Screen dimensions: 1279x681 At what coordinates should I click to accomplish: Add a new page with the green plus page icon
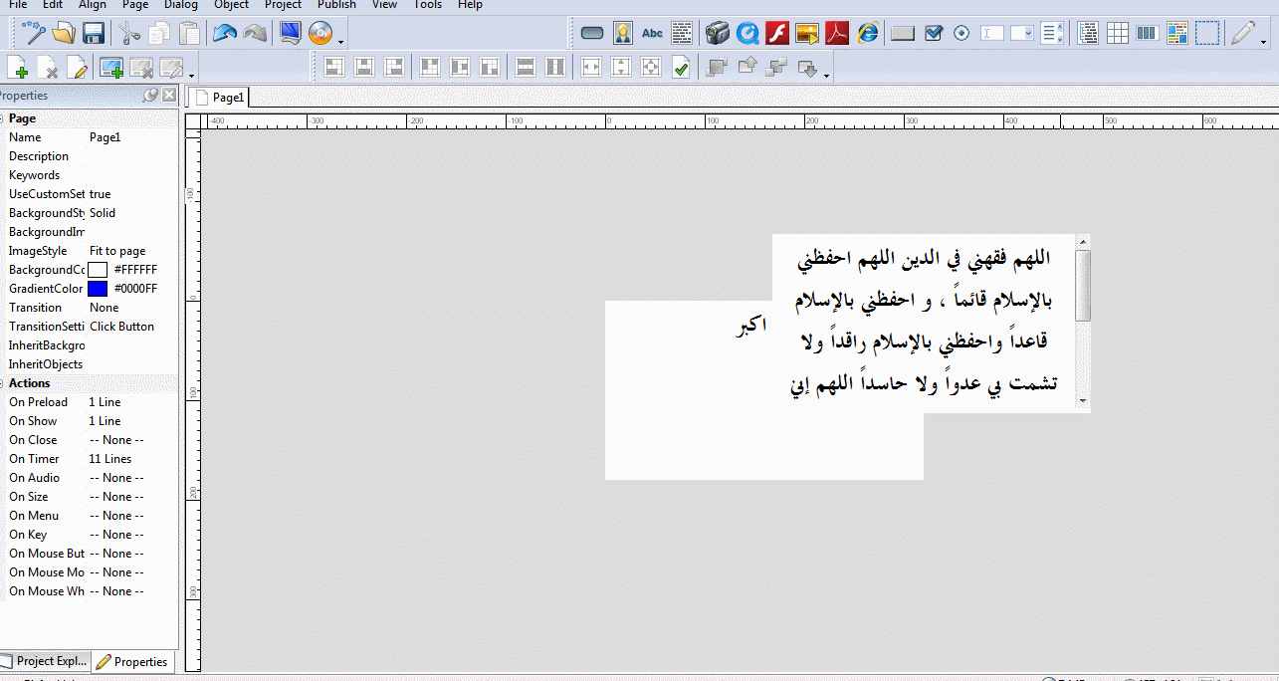coord(18,68)
